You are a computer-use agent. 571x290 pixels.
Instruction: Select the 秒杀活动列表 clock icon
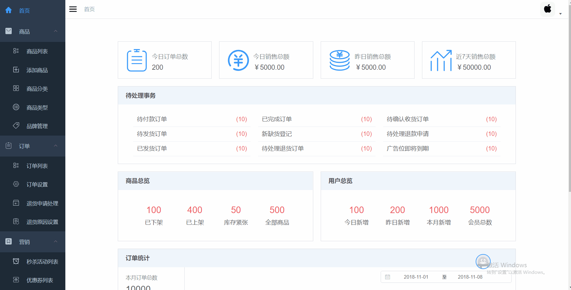pos(16,261)
